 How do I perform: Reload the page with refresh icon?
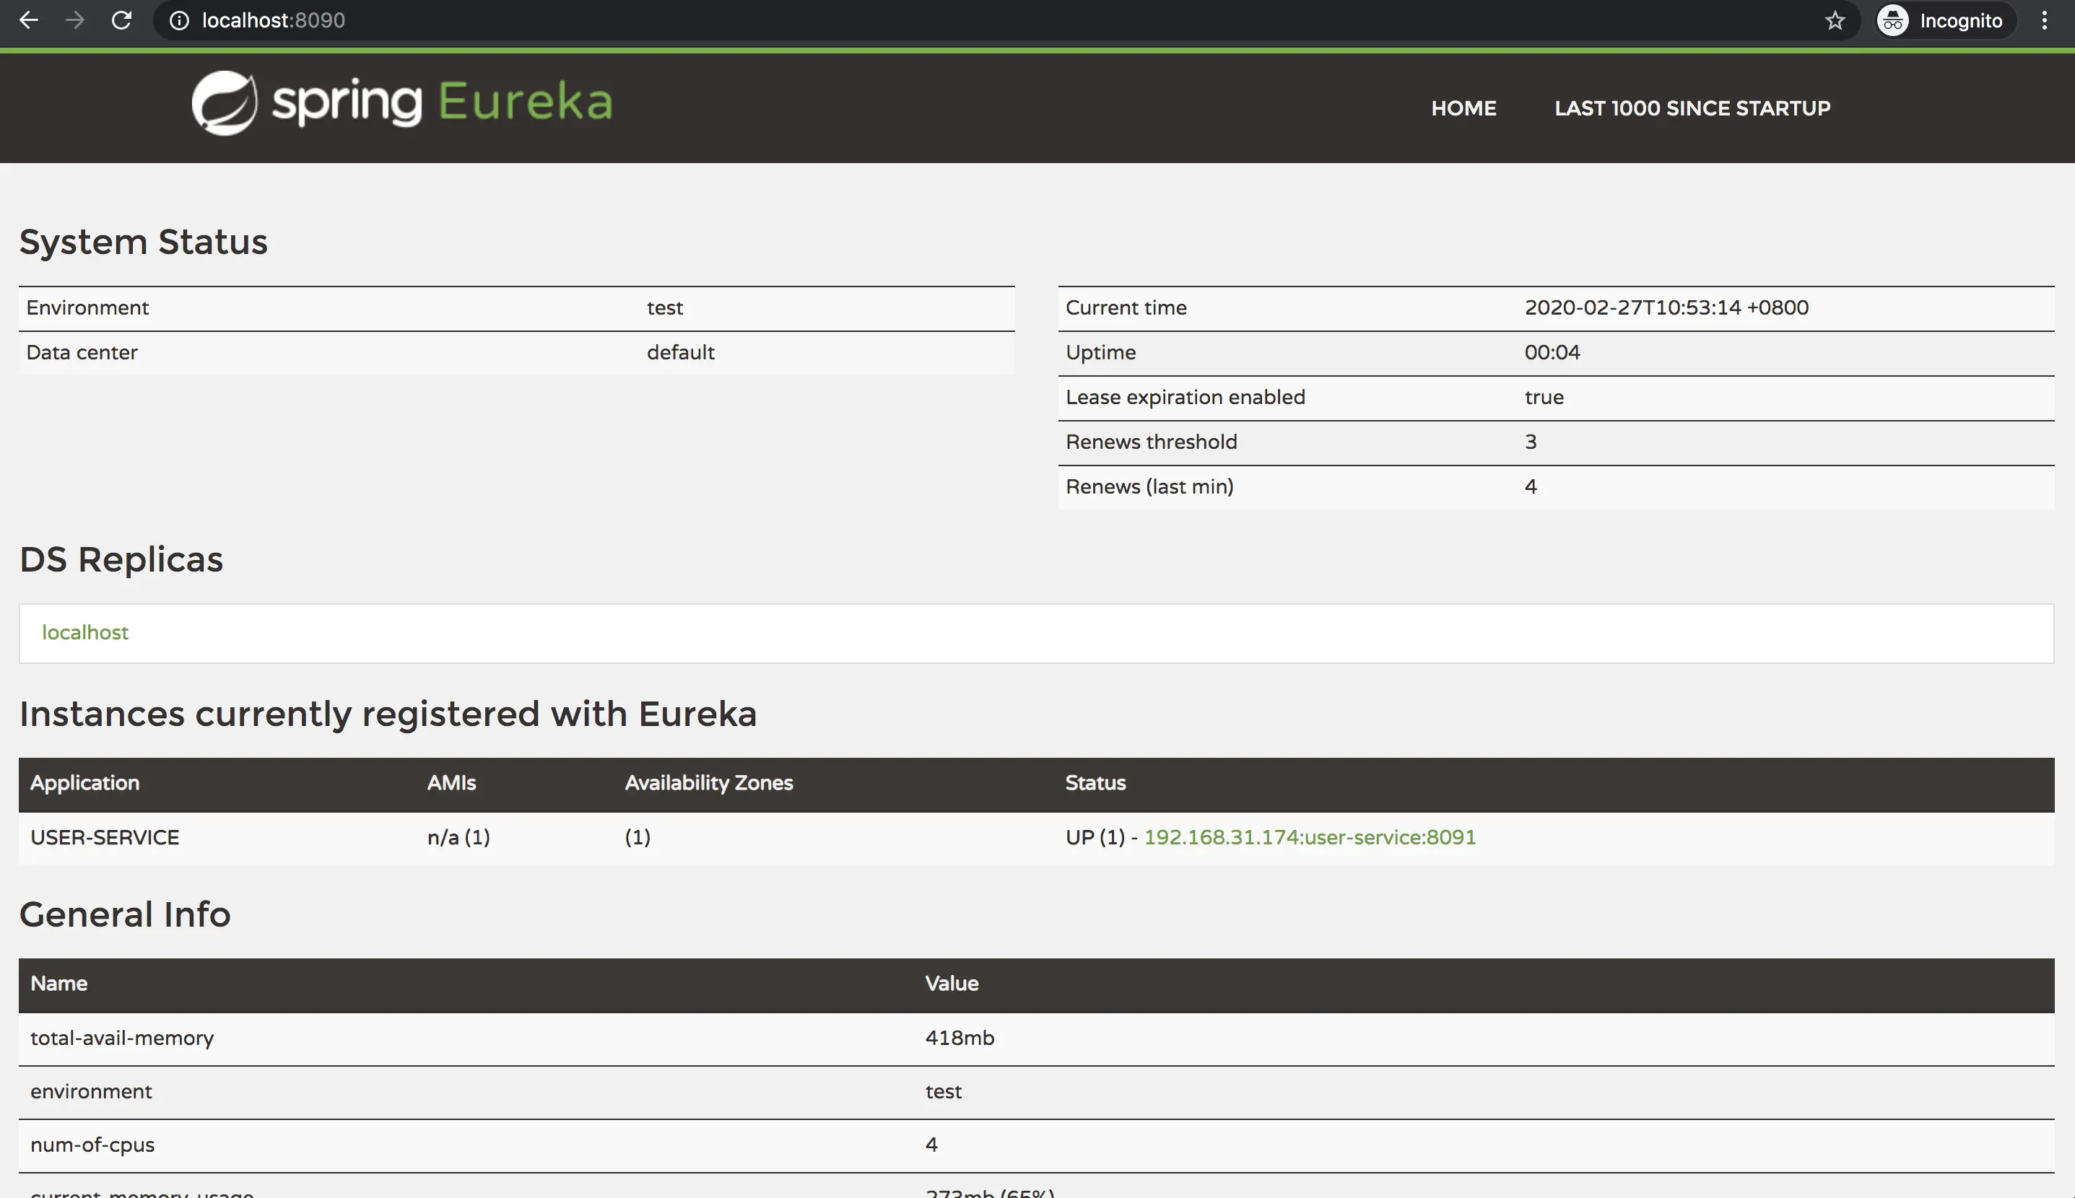(122, 21)
